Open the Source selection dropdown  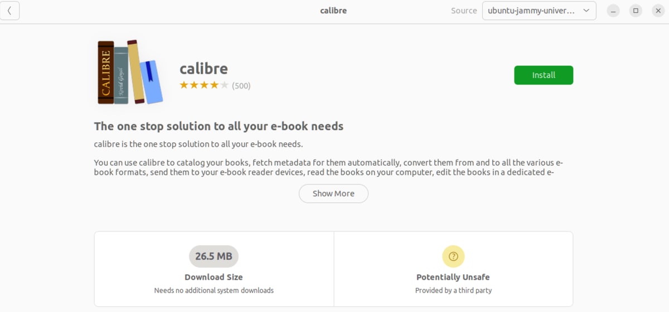pyautogui.click(x=539, y=11)
